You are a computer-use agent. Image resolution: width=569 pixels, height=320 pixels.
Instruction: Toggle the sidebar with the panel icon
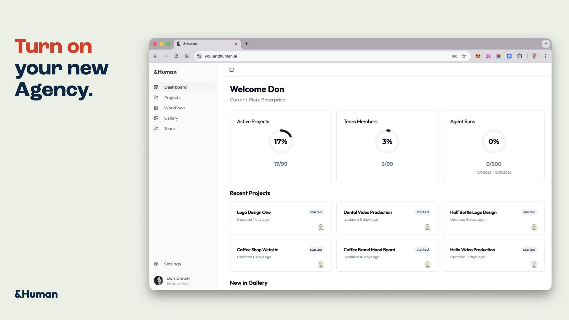coord(231,70)
